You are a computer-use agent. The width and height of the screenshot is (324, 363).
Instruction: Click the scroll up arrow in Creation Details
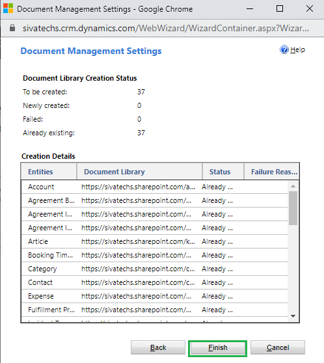coord(293,186)
